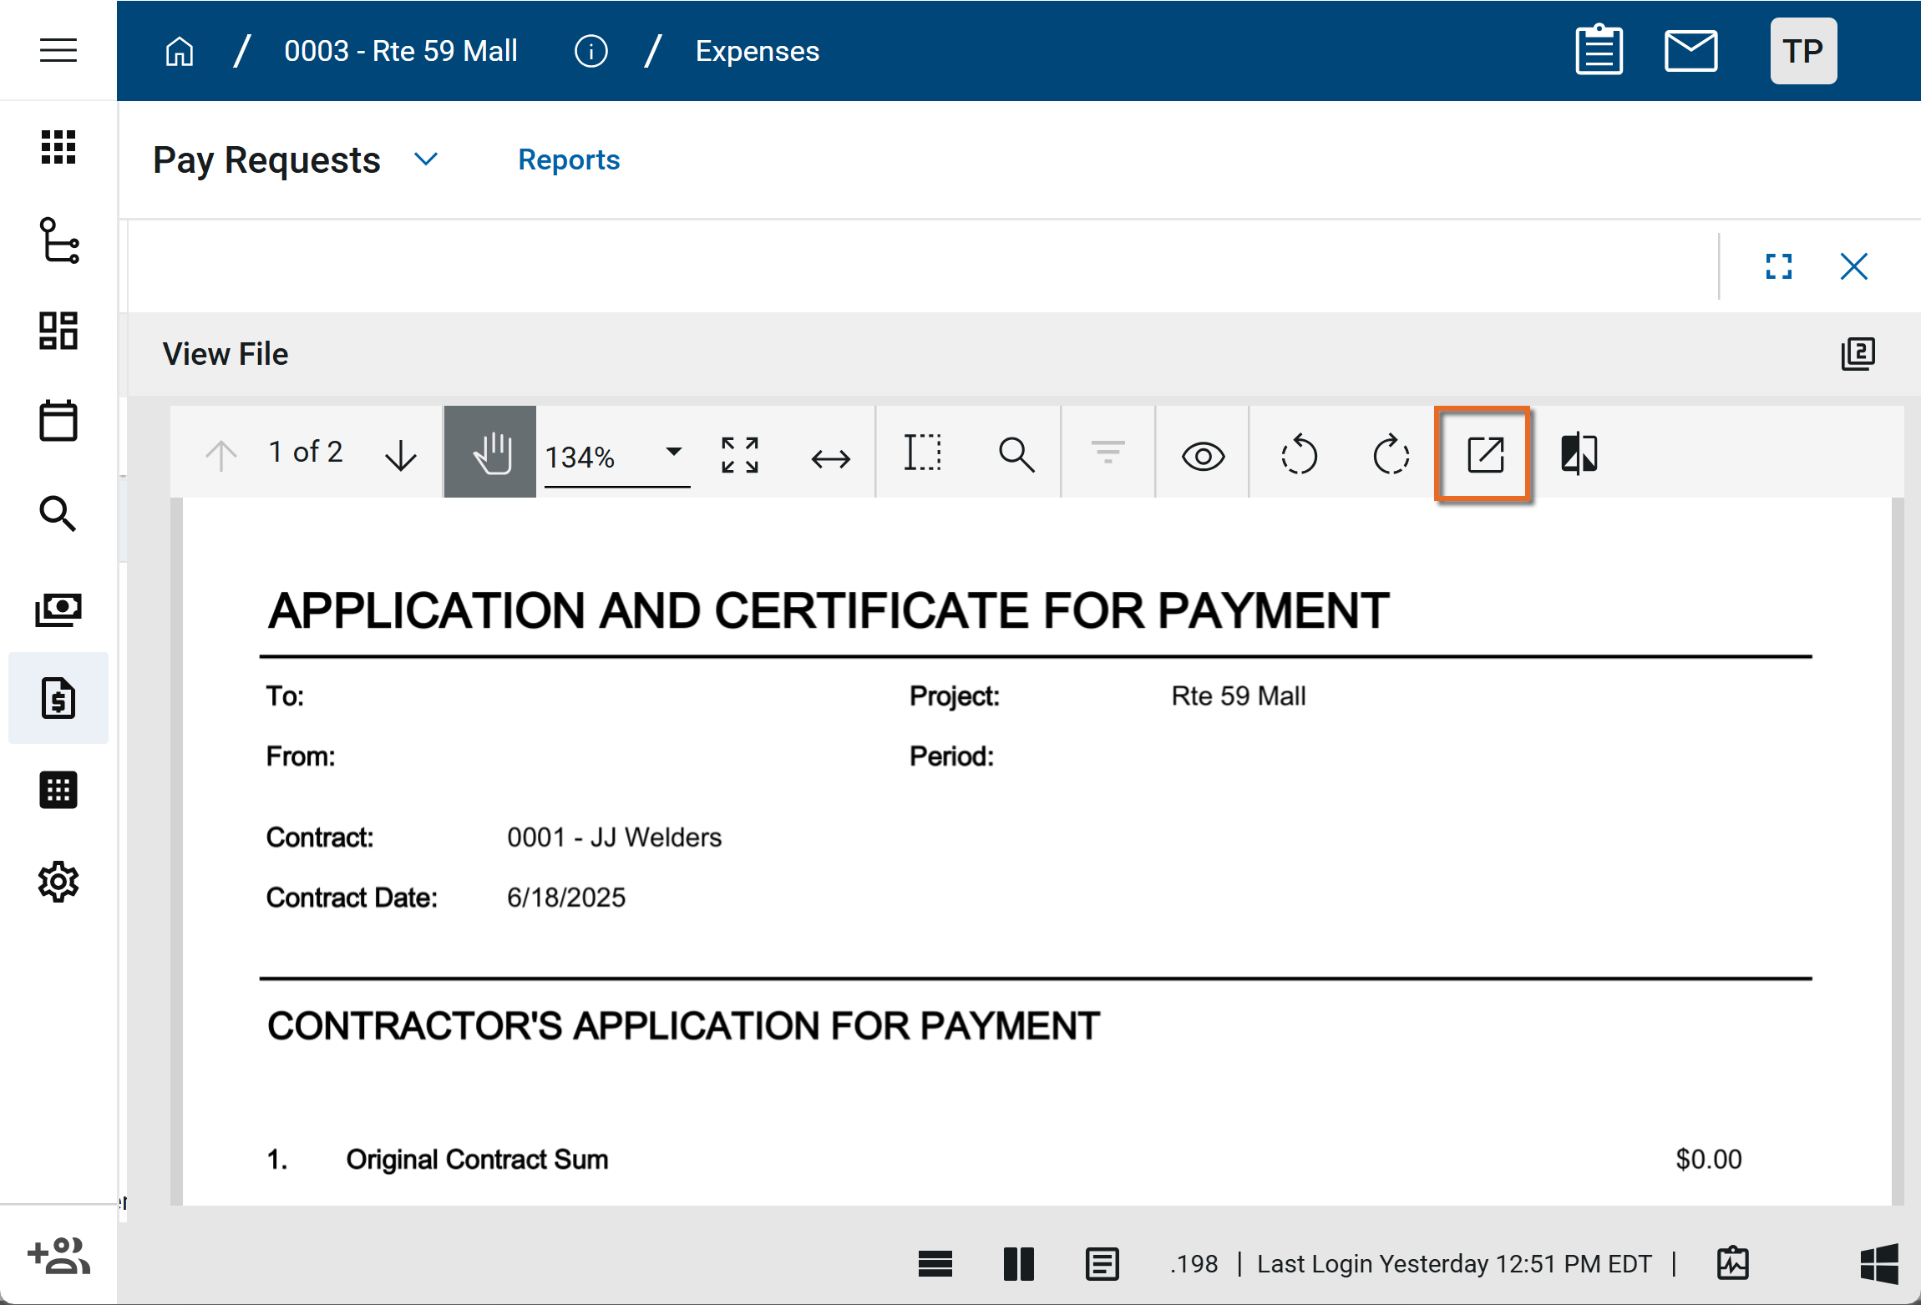1921x1305 pixels.
Task: Expand the Pay Requests dropdown chevron
Action: (426, 159)
